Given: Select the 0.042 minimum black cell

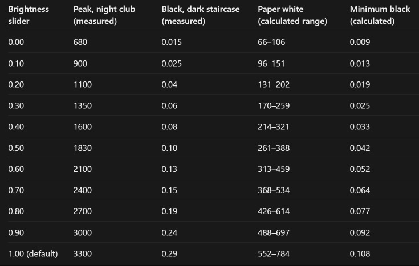Looking at the screenshot, I should coord(360,148).
